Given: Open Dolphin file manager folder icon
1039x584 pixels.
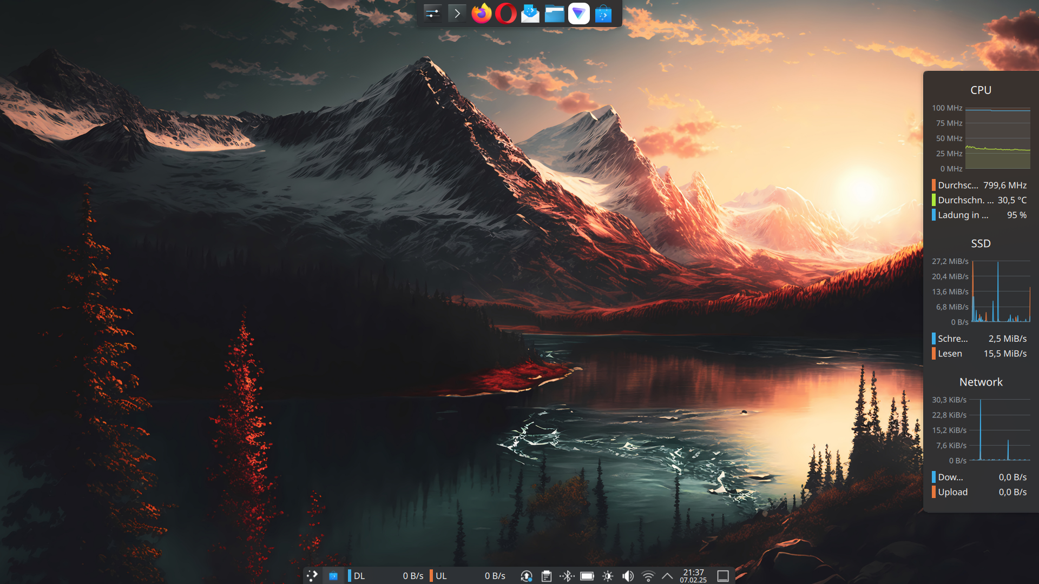Looking at the screenshot, I should (555, 14).
